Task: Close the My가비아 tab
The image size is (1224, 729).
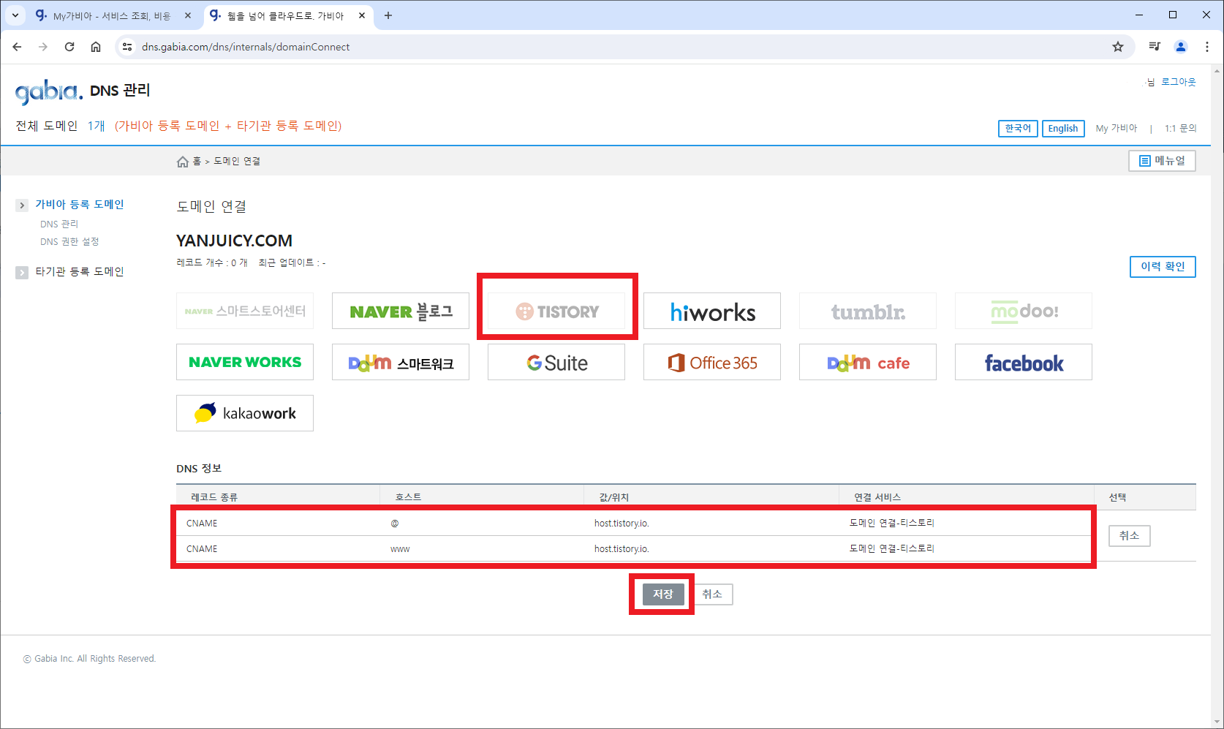Action: point(188,15)
